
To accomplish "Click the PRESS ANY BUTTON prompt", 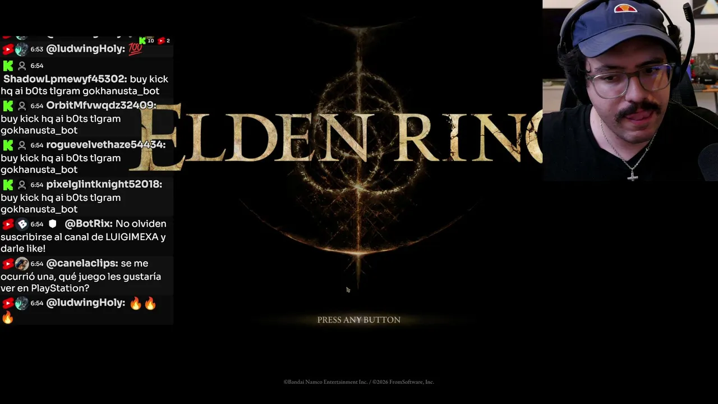I will coord(359,320).
